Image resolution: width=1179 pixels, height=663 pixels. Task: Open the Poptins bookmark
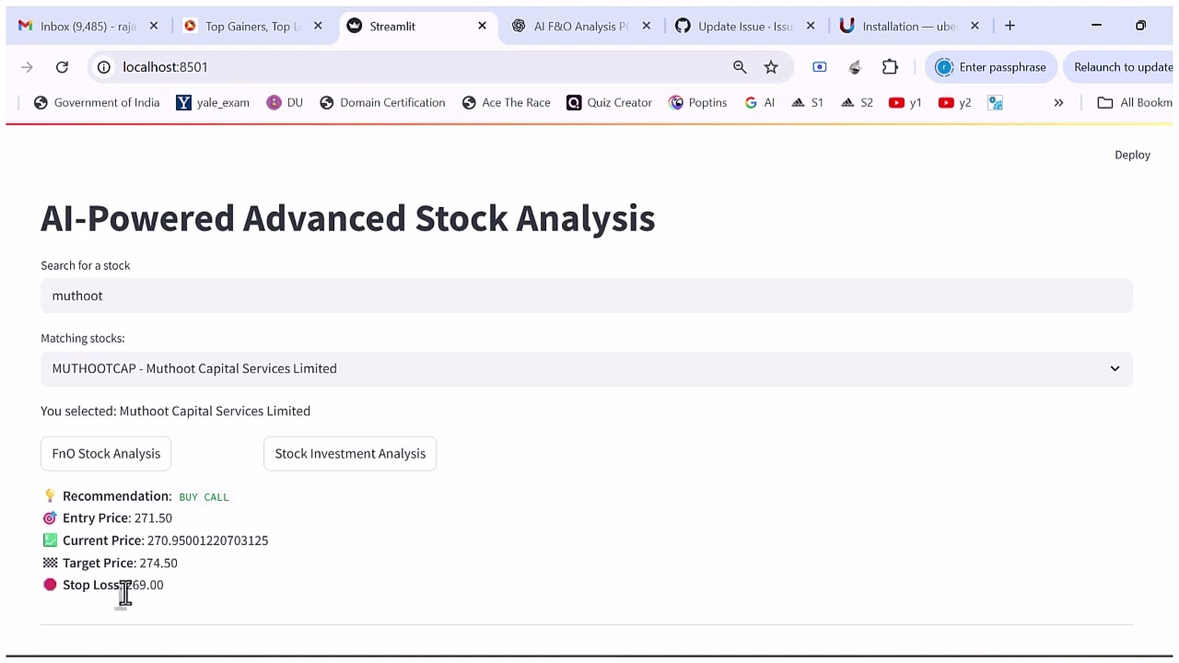click(698, 102)
